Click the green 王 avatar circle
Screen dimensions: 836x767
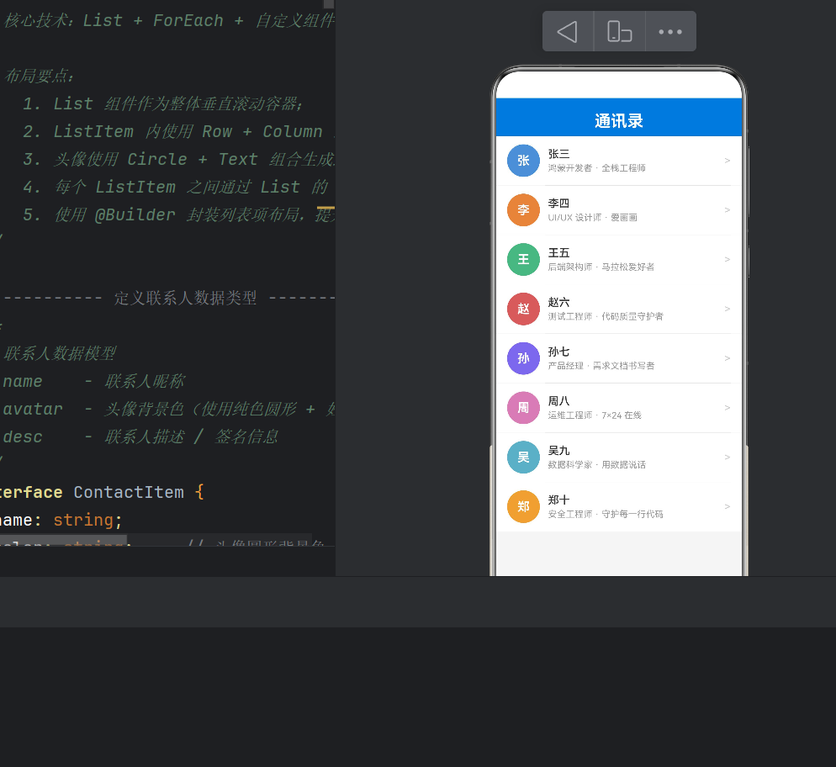click(523, 260)
